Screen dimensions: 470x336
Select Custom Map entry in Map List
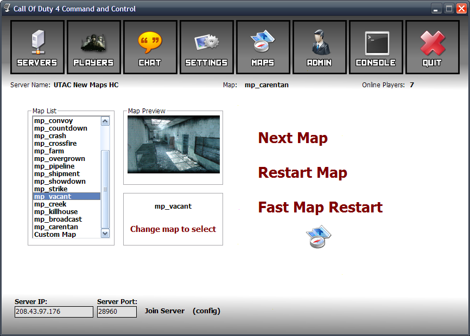click(x=67, y=234)
